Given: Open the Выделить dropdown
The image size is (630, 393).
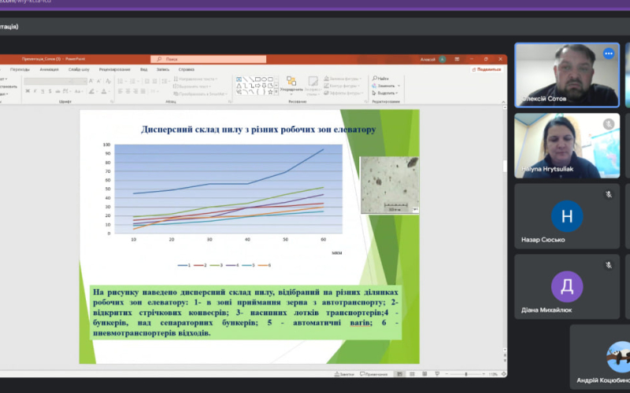Looking at the screenshot, I should pos(385,93).
